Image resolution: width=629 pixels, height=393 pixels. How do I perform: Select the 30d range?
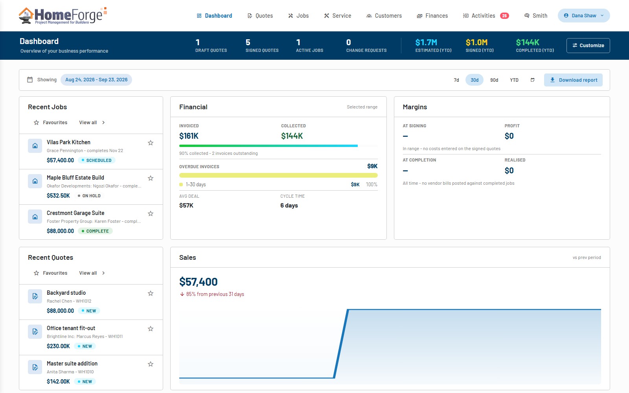pyautogui.click(x=475, y=80)
